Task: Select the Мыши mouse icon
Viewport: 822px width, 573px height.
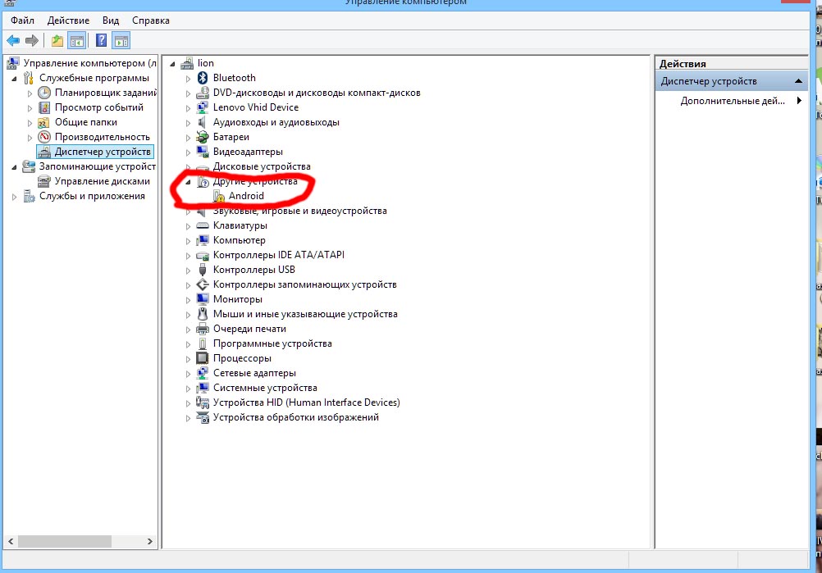Action: [x=203, y=314]
